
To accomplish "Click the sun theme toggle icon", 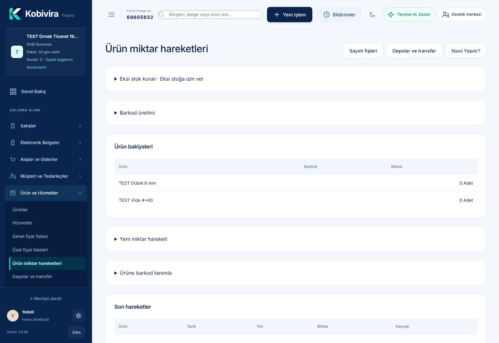I will tap(79, 316).
